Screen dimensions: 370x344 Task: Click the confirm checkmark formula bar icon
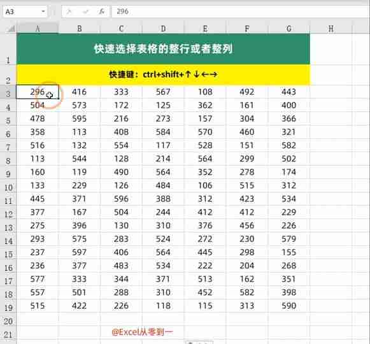click(85, 11)
